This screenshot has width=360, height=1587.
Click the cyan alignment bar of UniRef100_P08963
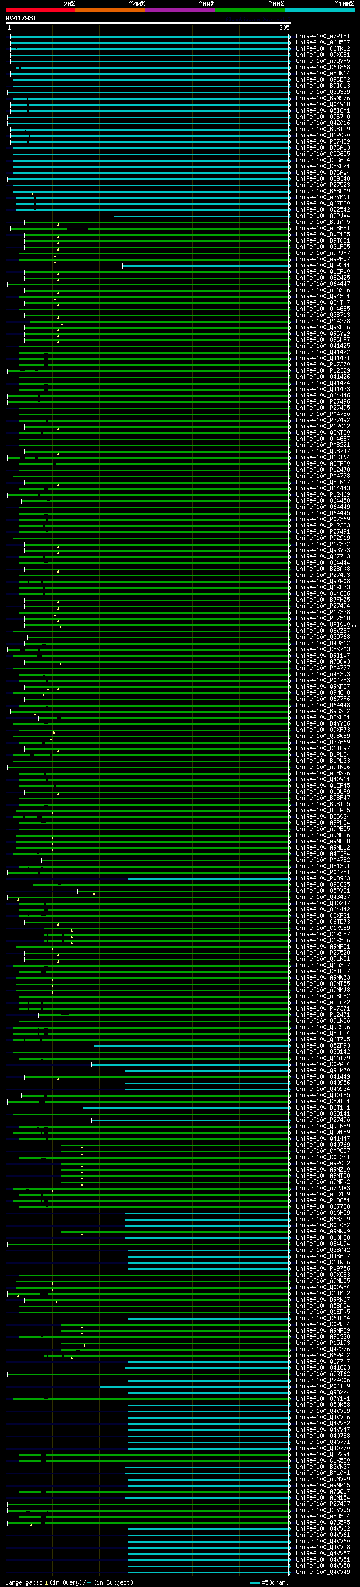click(x=209, y=879)
